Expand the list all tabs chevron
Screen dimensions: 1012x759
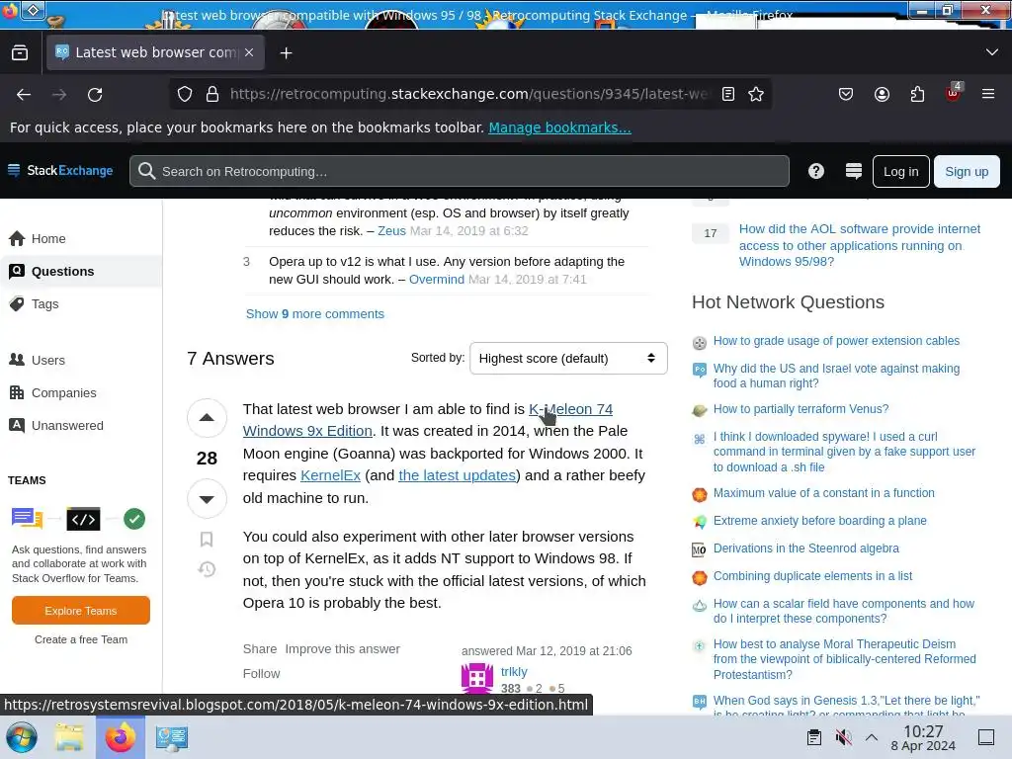(992, 52)
